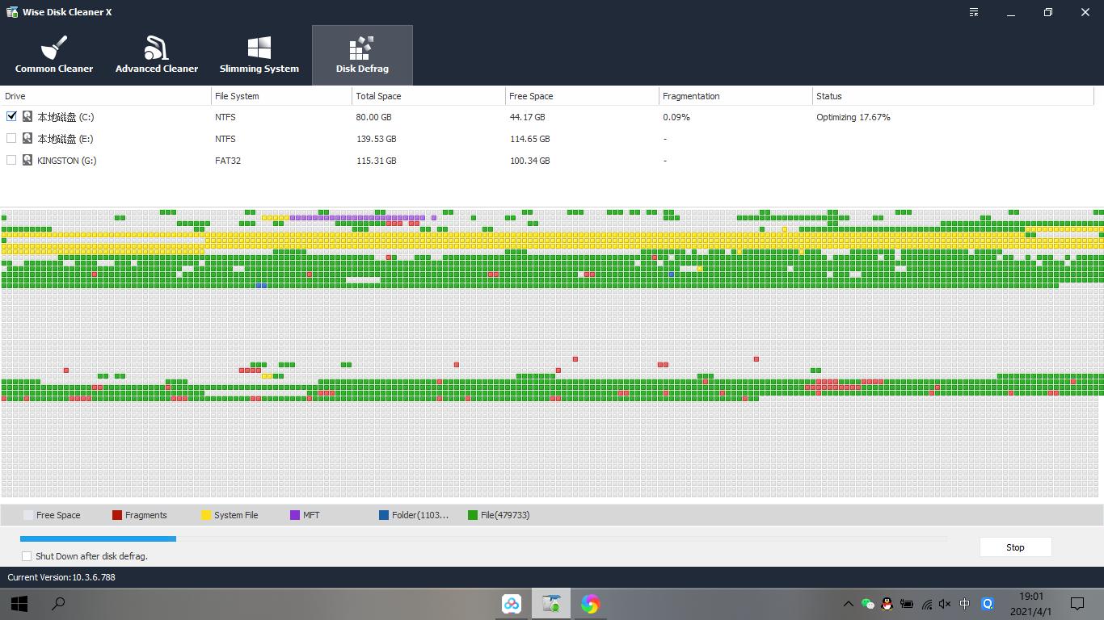The height and width of the screenshot is (620, 1104).
Task: Open the Common Cleaner tab
Action: [x=54, y=55]
